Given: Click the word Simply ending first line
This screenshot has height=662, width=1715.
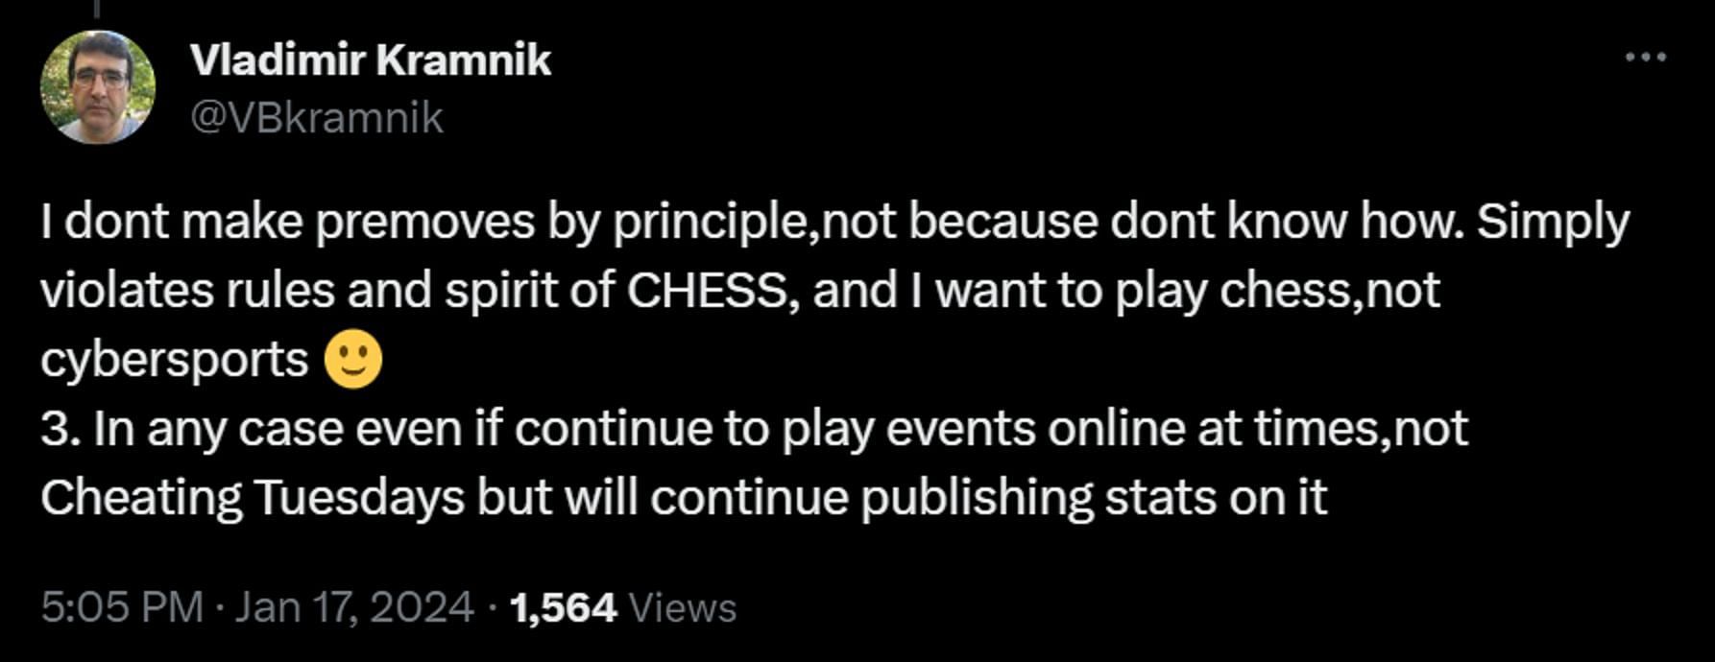Looking at the screenshot, I should [1553, 223].
